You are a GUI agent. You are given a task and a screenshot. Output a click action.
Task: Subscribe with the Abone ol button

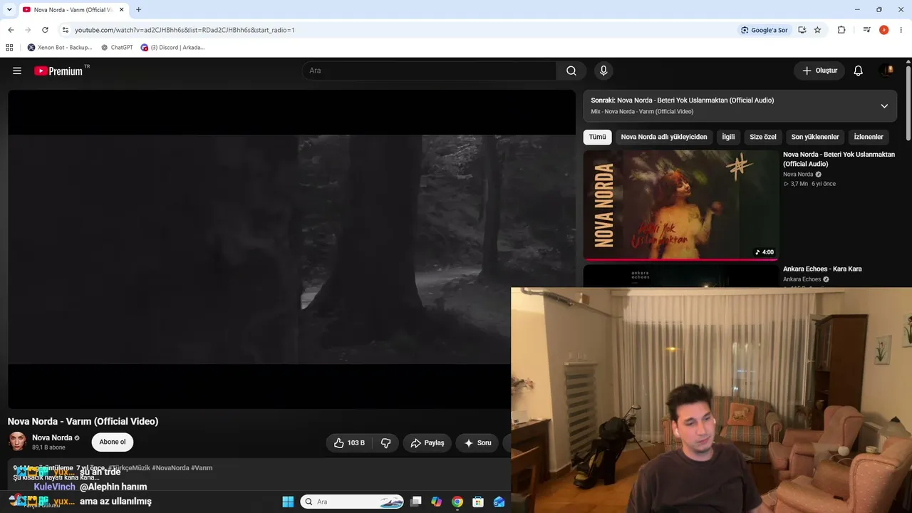[113, 442]
